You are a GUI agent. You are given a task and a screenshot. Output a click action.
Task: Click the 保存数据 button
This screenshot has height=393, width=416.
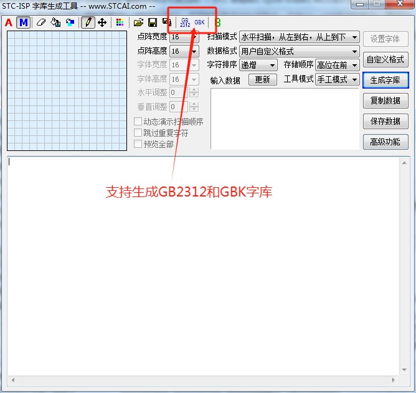point(385,121)
